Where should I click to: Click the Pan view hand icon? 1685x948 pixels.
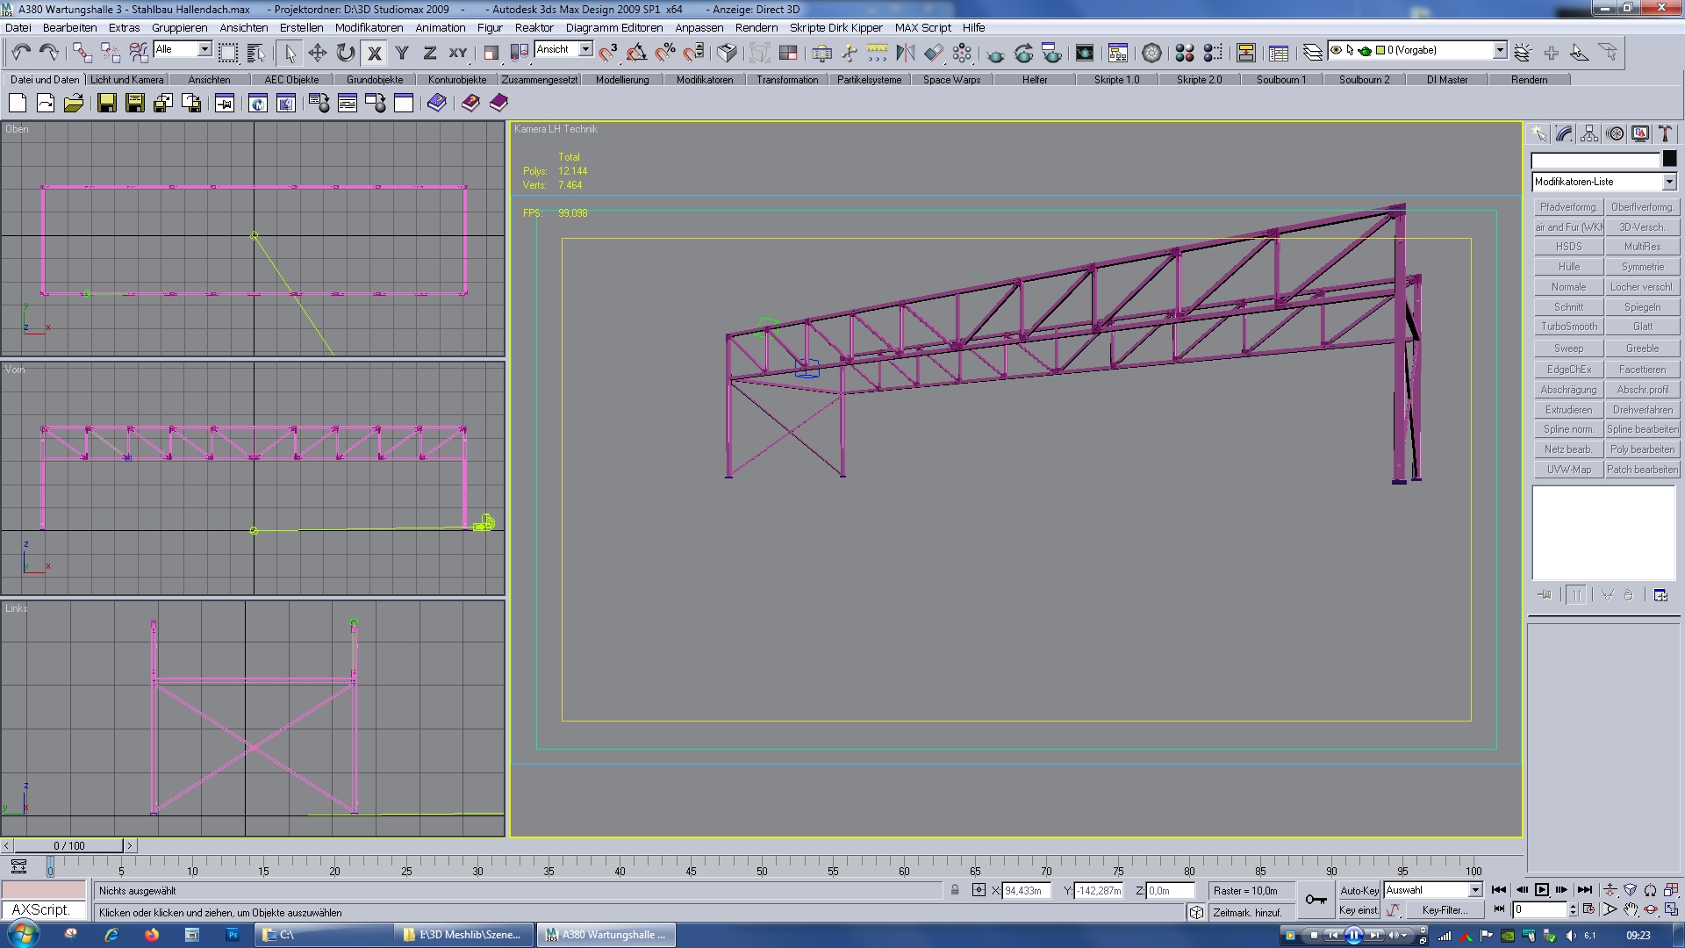1631,910
